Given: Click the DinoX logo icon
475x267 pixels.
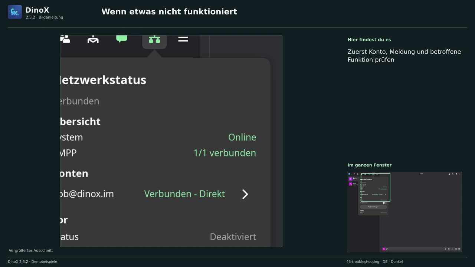Looking at the screenshot, I should click(x=15, y=12).
